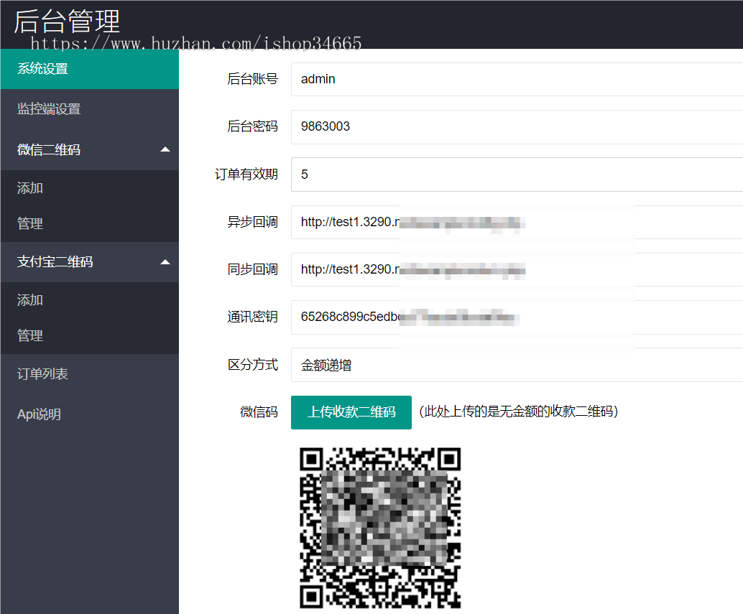Select the 微信二维码 menu heading
743x614 pixels.
tap(49, 149)
